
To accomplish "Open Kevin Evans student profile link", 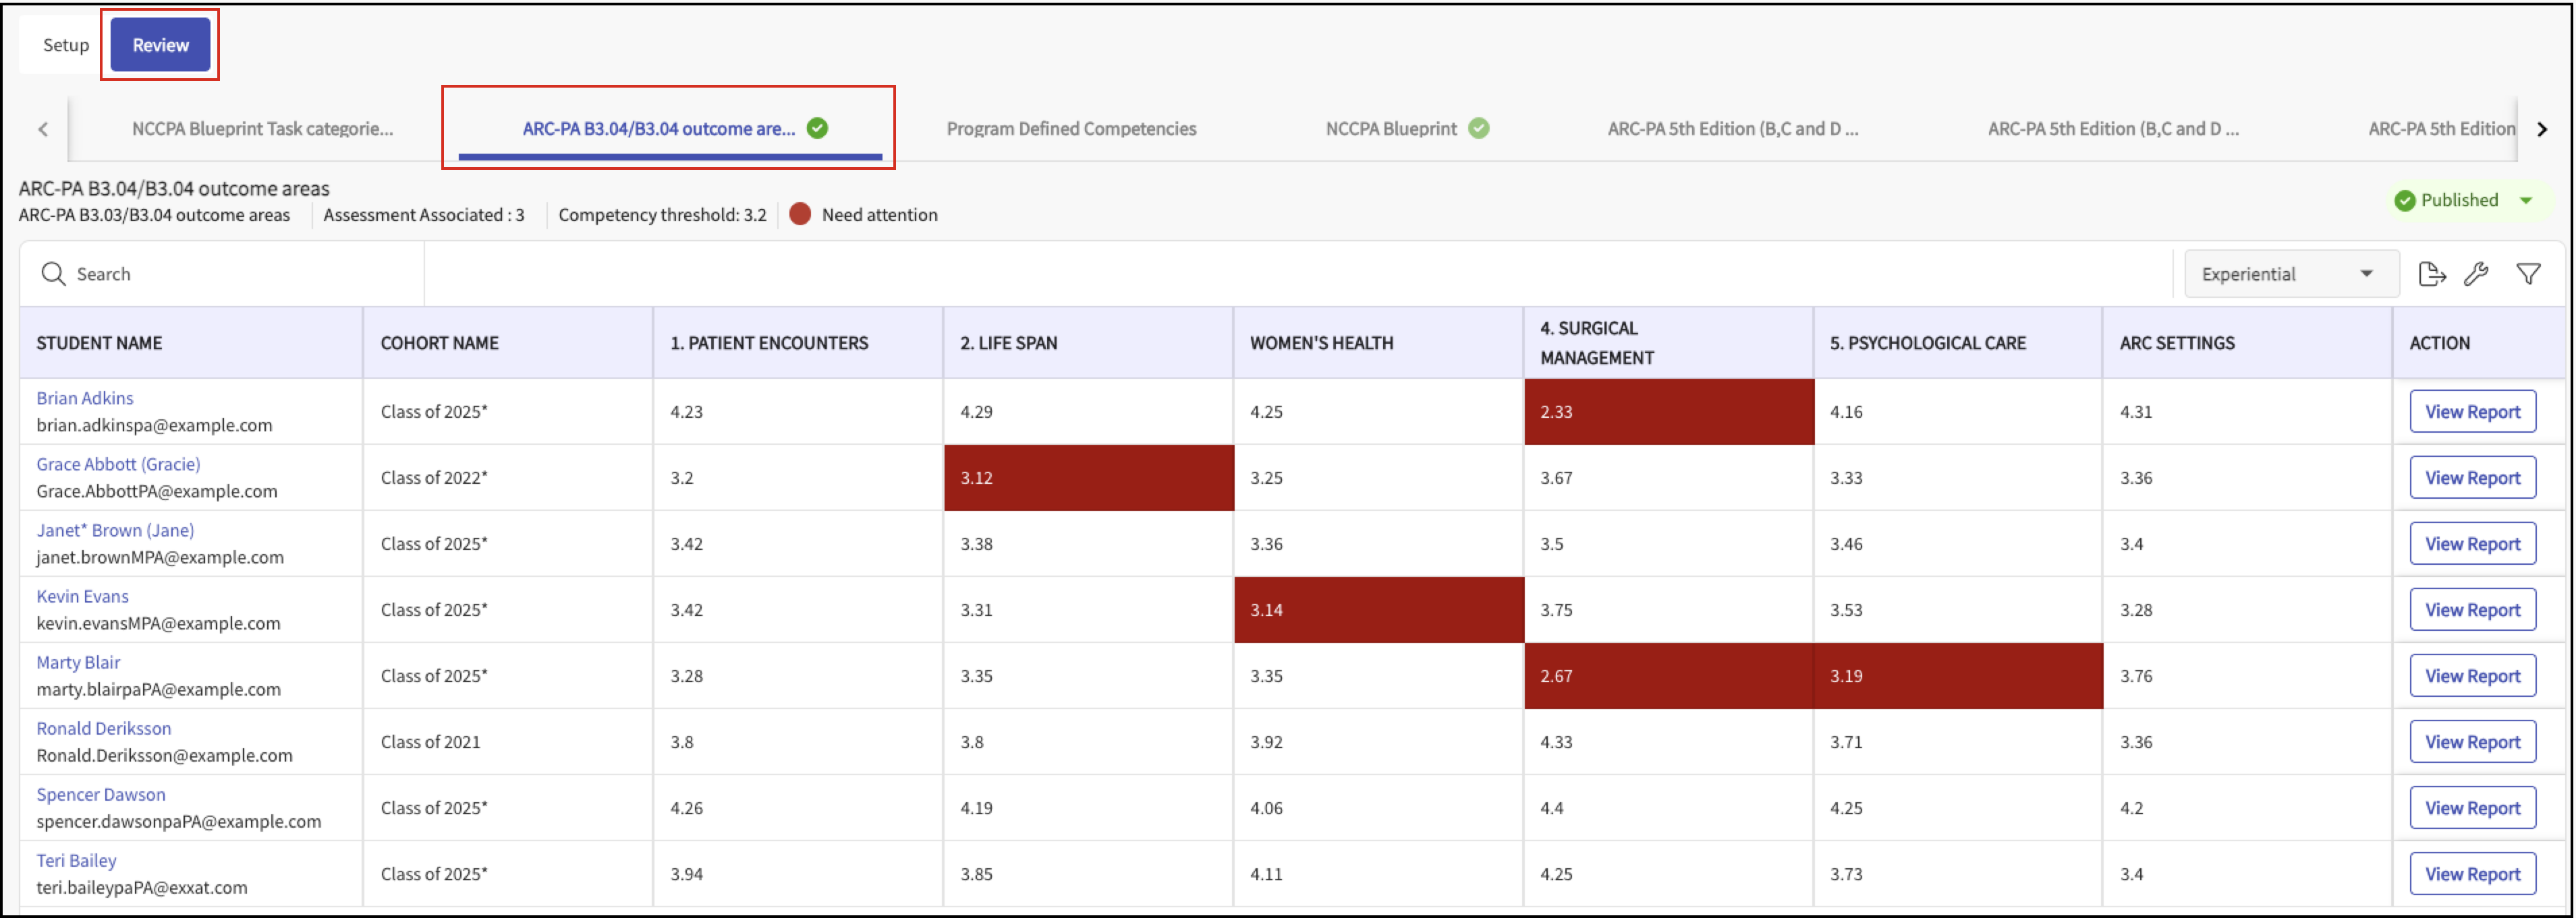I will pos(83,596).
